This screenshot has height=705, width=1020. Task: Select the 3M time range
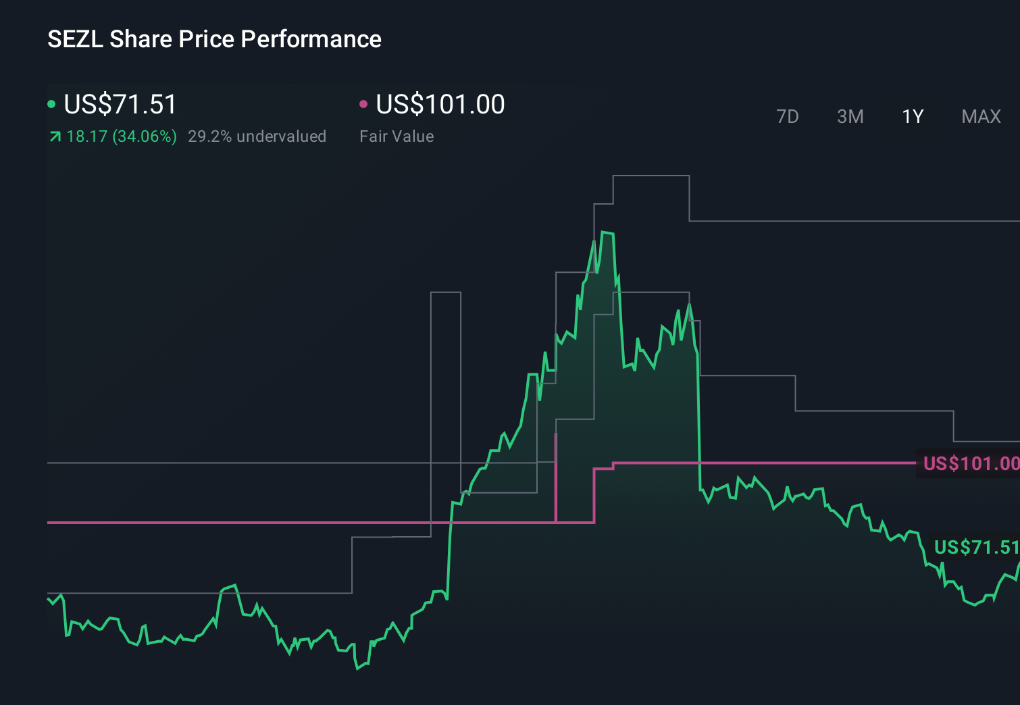click(x=850, y=116)
